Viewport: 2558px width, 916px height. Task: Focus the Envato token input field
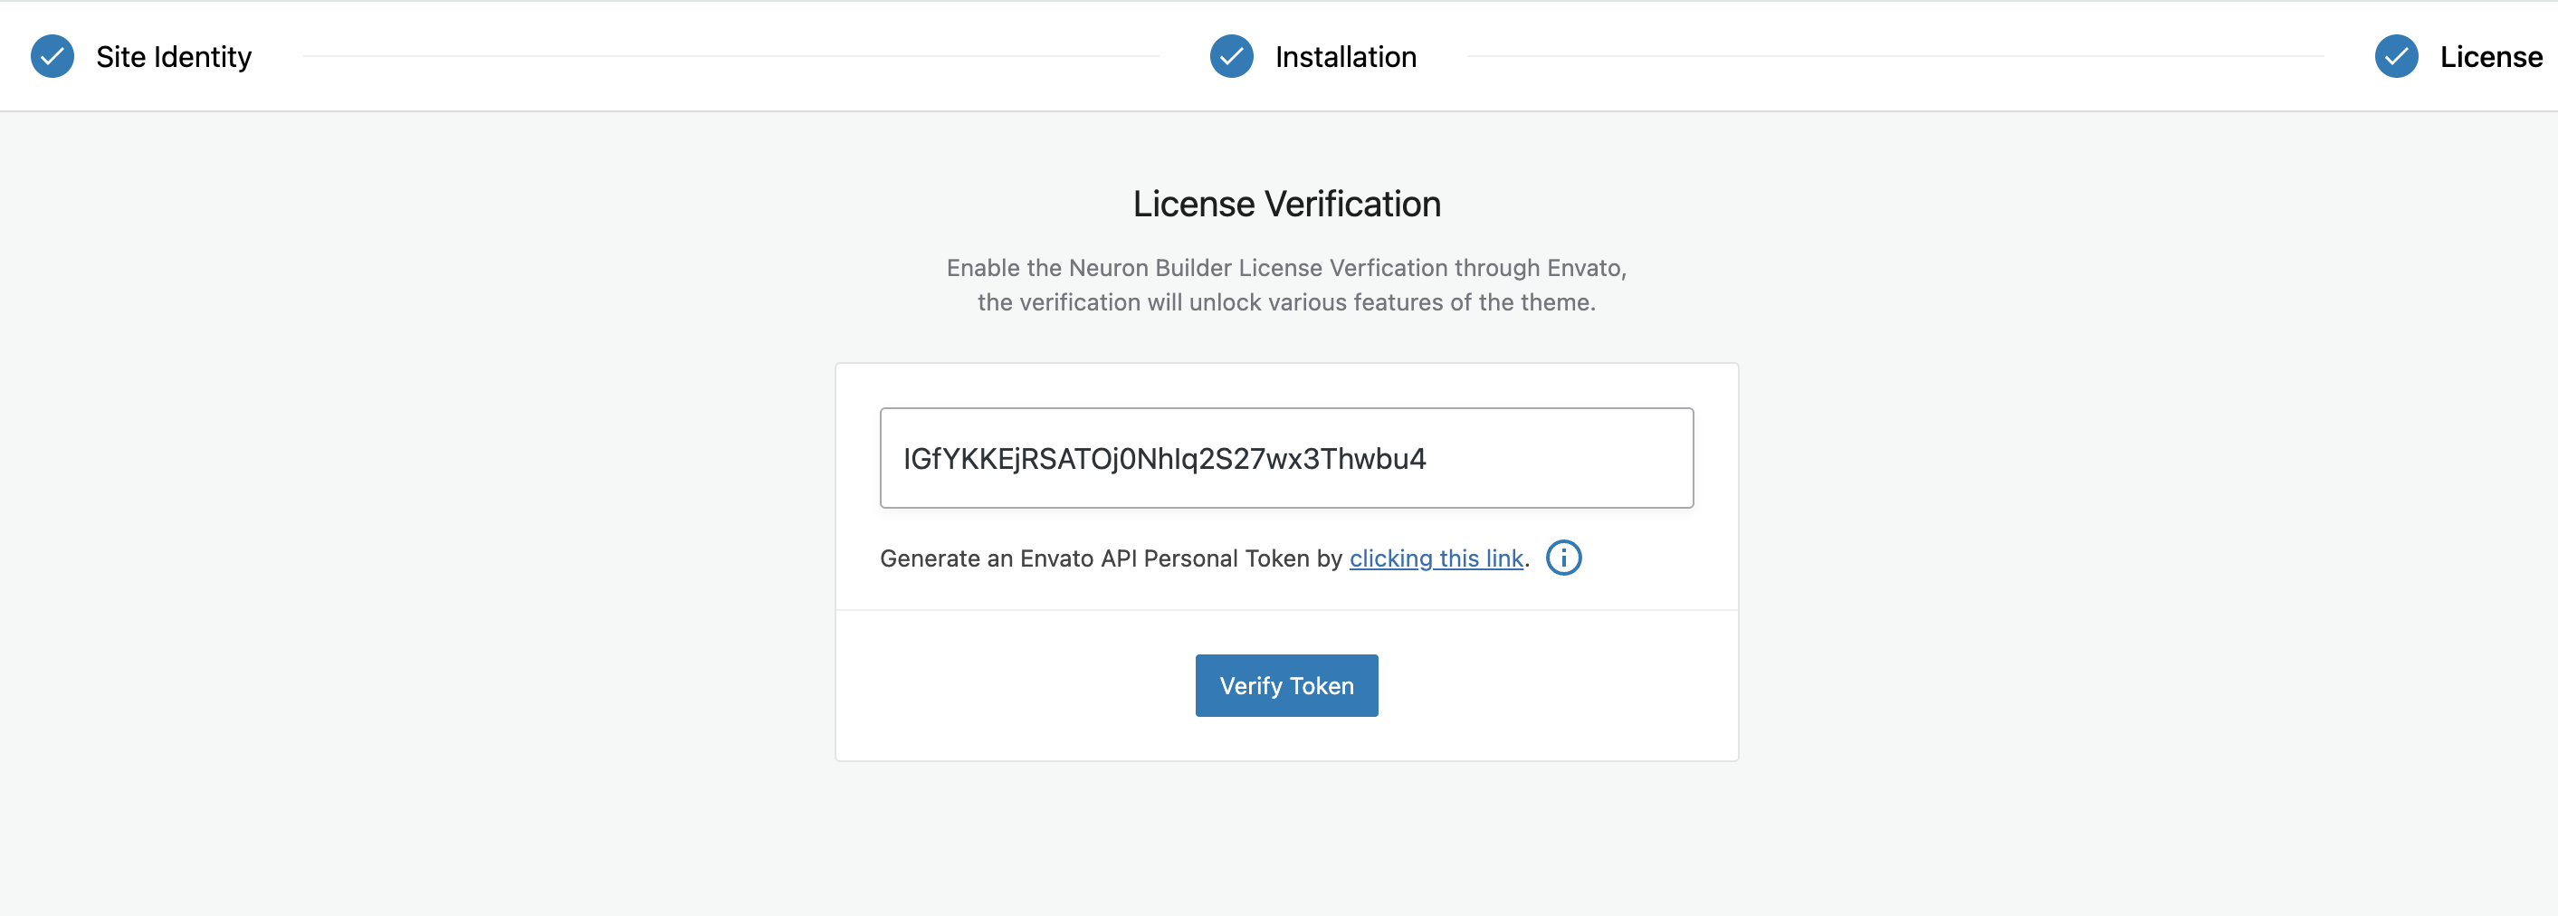click(1286, 458)
